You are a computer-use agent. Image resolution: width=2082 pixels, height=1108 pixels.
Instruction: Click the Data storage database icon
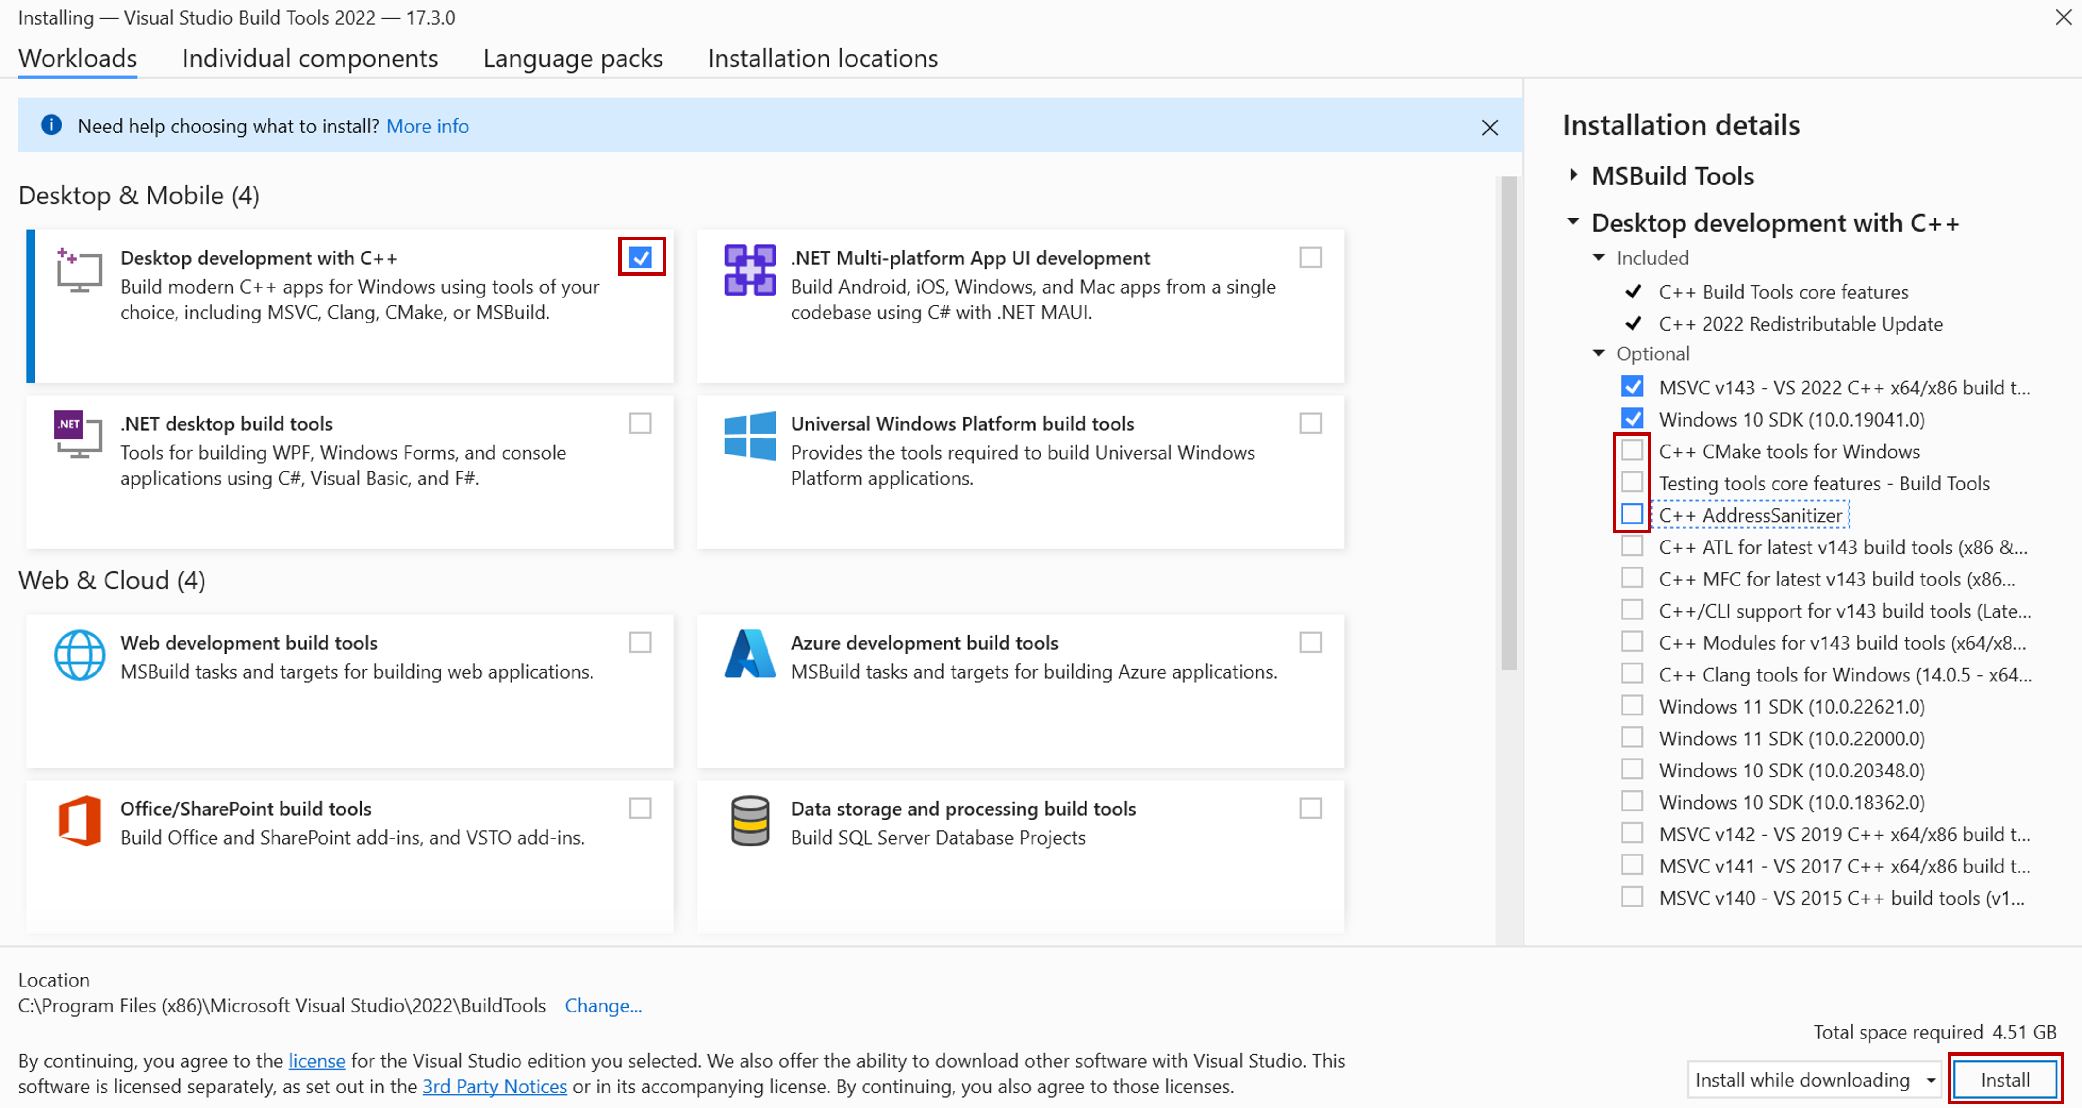pos(749,820)
